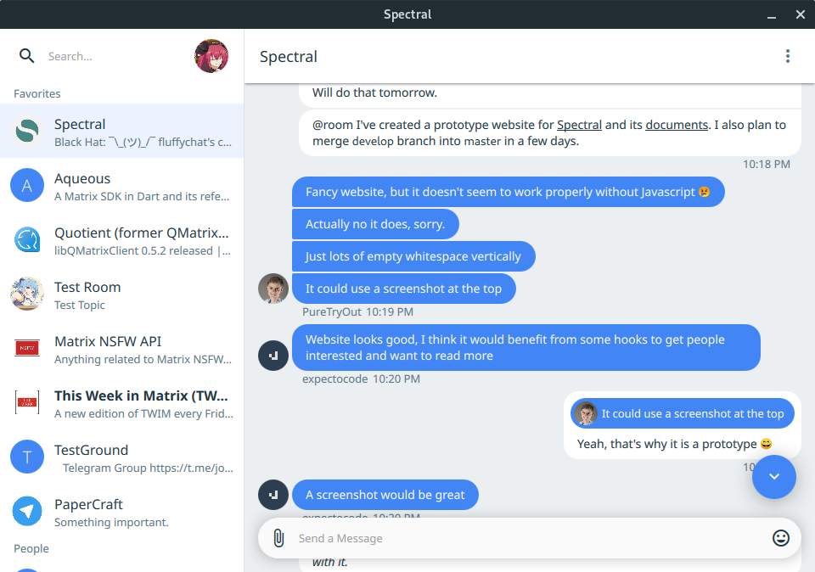Click the paperclip attachment icon
Viewport: 815px width, 572px height.
278,538
